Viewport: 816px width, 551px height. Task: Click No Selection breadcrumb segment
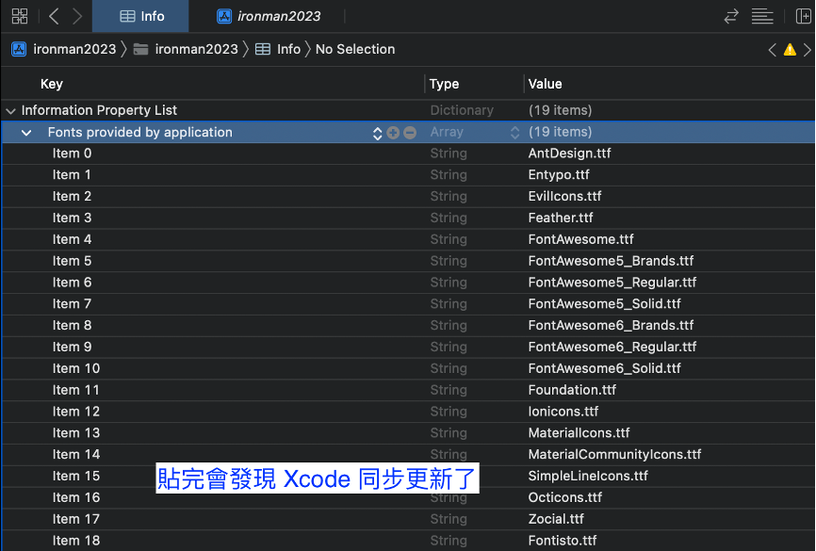pos(355,49)
